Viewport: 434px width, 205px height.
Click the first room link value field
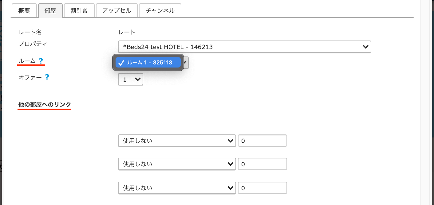coord(262,141)
